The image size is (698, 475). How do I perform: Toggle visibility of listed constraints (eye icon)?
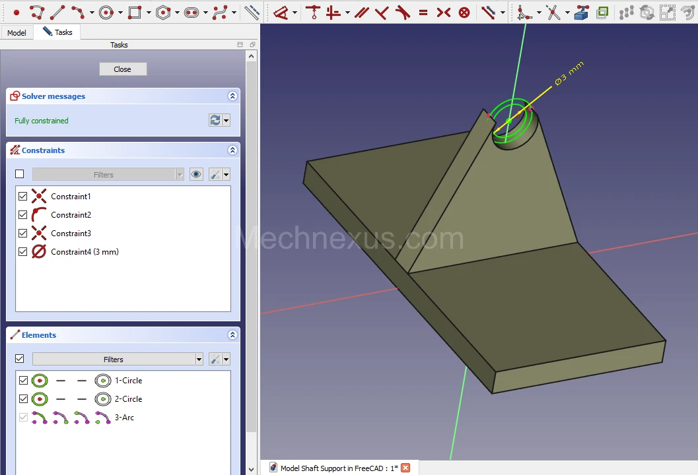tap(196, 174)
